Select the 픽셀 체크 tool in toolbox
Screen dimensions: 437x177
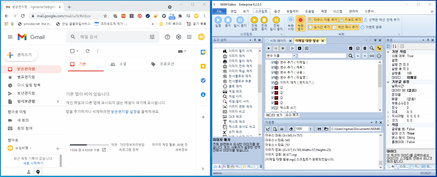[x=235, y=91]
